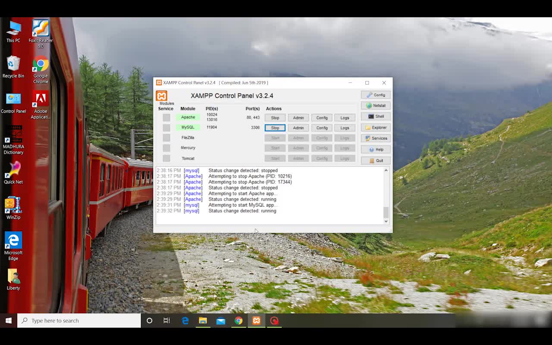
Task: Stop the MySQL module
Action: pyautogui.click(x=275, y=128)
